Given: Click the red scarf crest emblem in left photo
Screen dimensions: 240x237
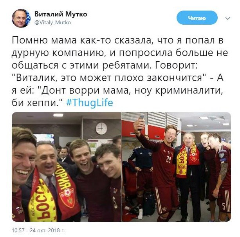Looking at the screenshot, I should pos(67,197).
